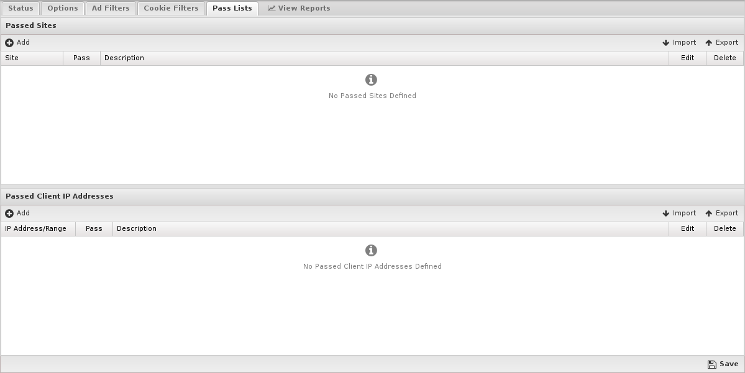Save settings with the floppy disk icon

(x=723, y=364)
